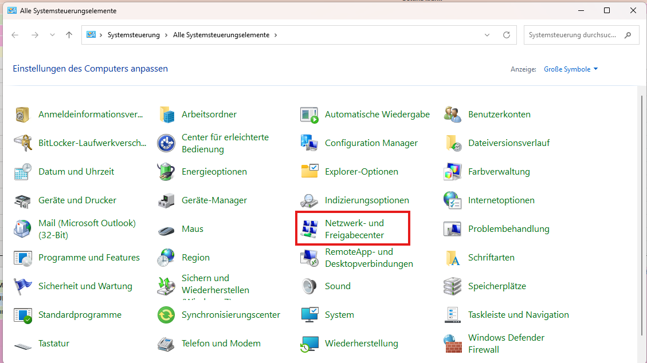Open the Netzwerk- und Freigabecenter icon

click(309, 229)
